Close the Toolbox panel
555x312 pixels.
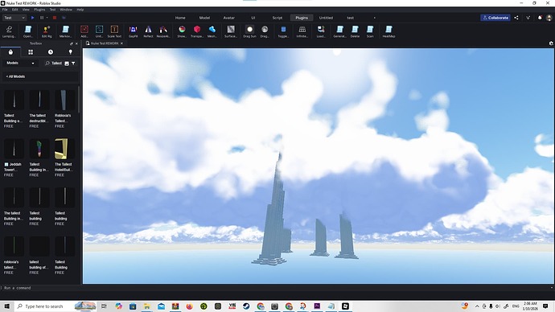pos(76,43)
